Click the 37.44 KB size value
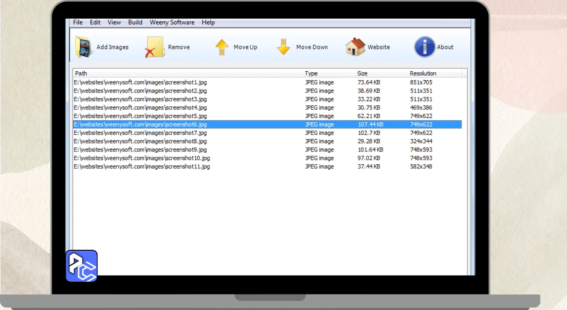 tap(369, 167)
